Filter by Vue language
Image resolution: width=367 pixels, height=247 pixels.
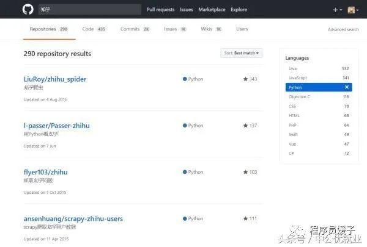(319, 144)
